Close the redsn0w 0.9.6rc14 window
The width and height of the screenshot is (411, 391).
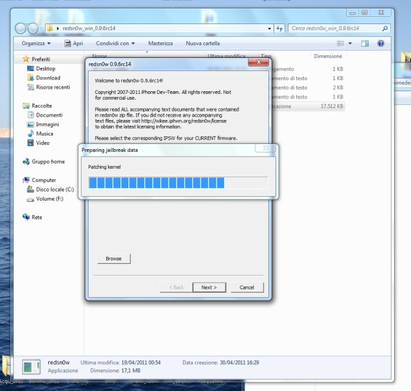pyautogui.click(x=259, y=62)
